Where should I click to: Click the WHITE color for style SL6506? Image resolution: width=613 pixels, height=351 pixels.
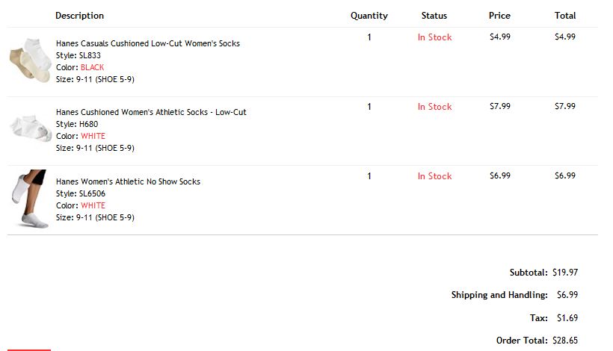point(93,205)
